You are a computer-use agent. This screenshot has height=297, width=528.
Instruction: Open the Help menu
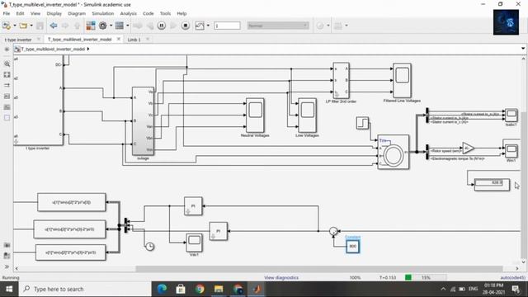[181, 13]
